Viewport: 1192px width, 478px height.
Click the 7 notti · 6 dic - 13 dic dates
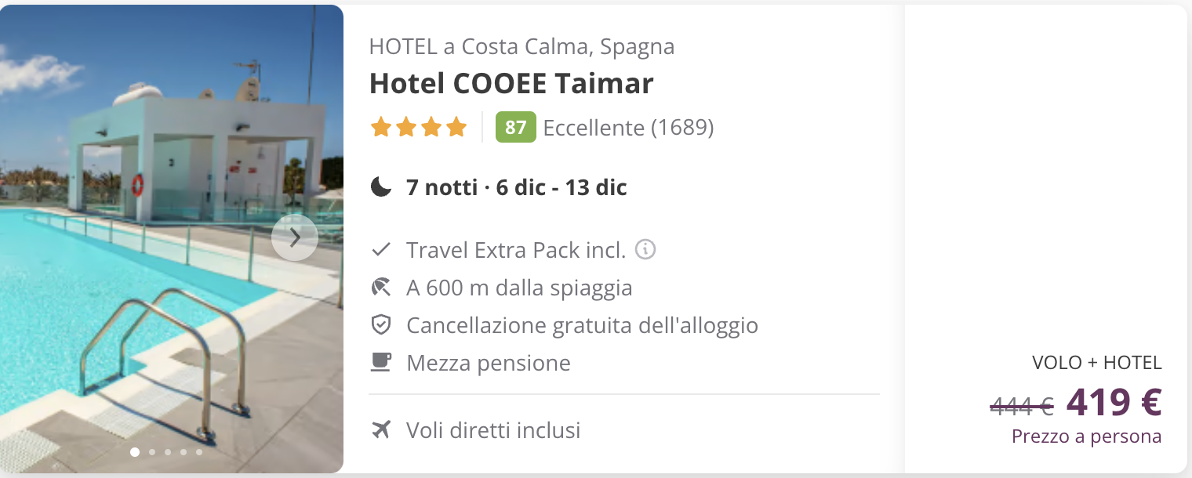coord(516,188)
